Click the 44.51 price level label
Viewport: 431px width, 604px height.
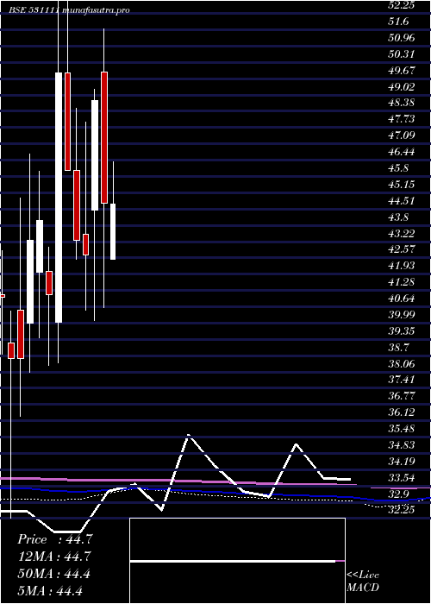[x=401, y=200]
